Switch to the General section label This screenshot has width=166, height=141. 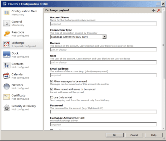click(x=17, y=22)
